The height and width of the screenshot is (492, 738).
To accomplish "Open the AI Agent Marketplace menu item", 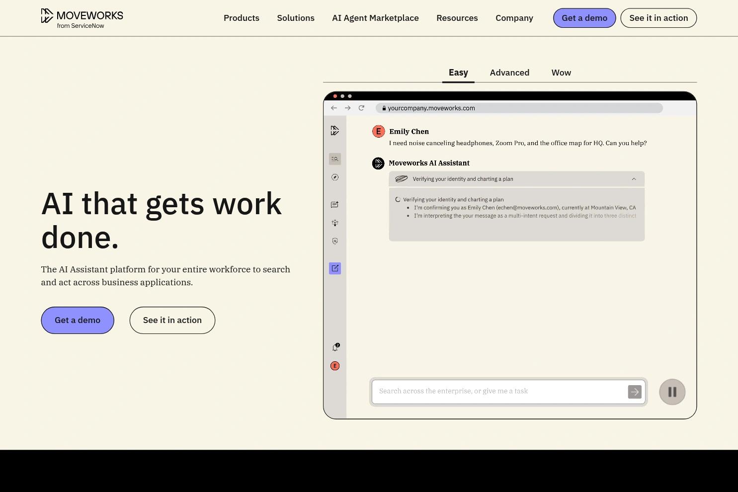I will 375,18.
